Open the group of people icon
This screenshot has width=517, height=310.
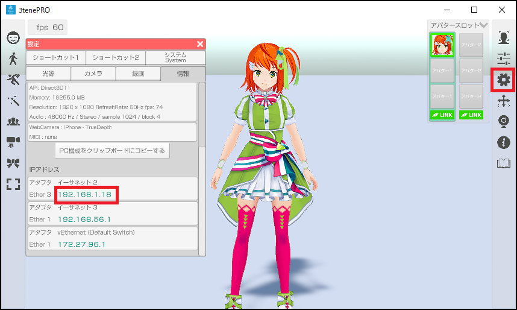(x=13, y=121)
